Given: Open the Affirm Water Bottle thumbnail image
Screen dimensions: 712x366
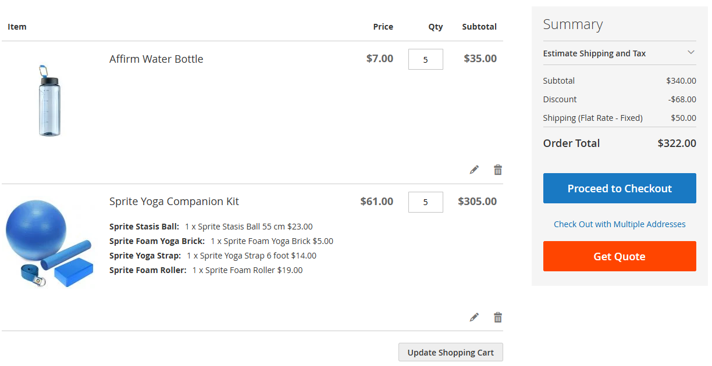Looking at the screenshot, I should [x=49, y=100].
